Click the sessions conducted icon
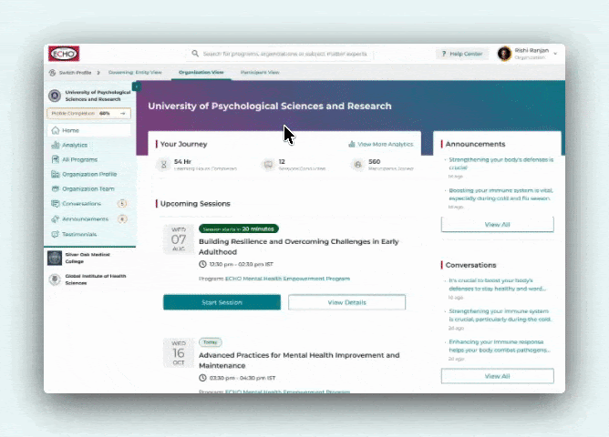This screenshot has height=437, width=609. pyautogui.click(x=268, y=165)
